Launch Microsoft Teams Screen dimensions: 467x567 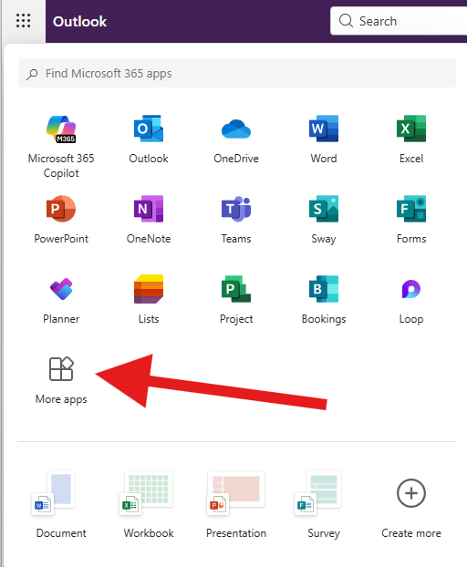(x=236, y=220)
